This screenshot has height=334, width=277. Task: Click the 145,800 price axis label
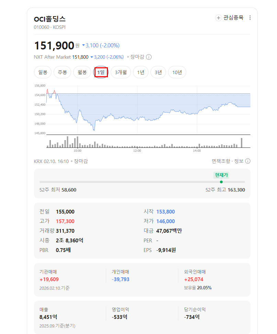click(40, 133)
